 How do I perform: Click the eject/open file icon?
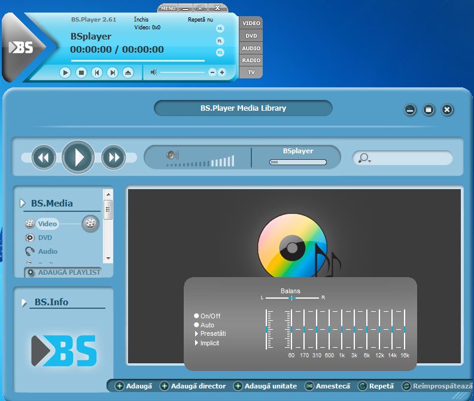pos(128,72)
